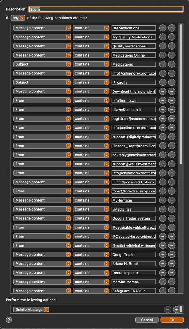Click the GoogleTrader text field

(134, 255)
